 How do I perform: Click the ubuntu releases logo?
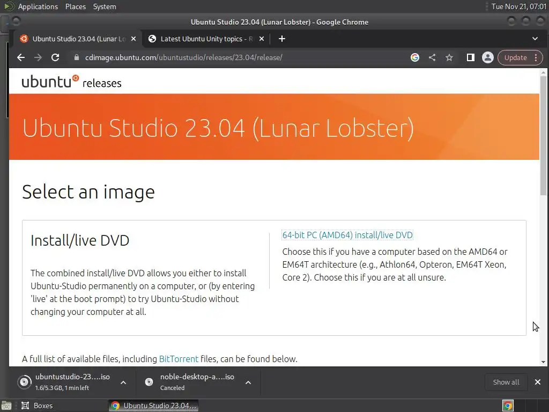(x=71, y=82)
